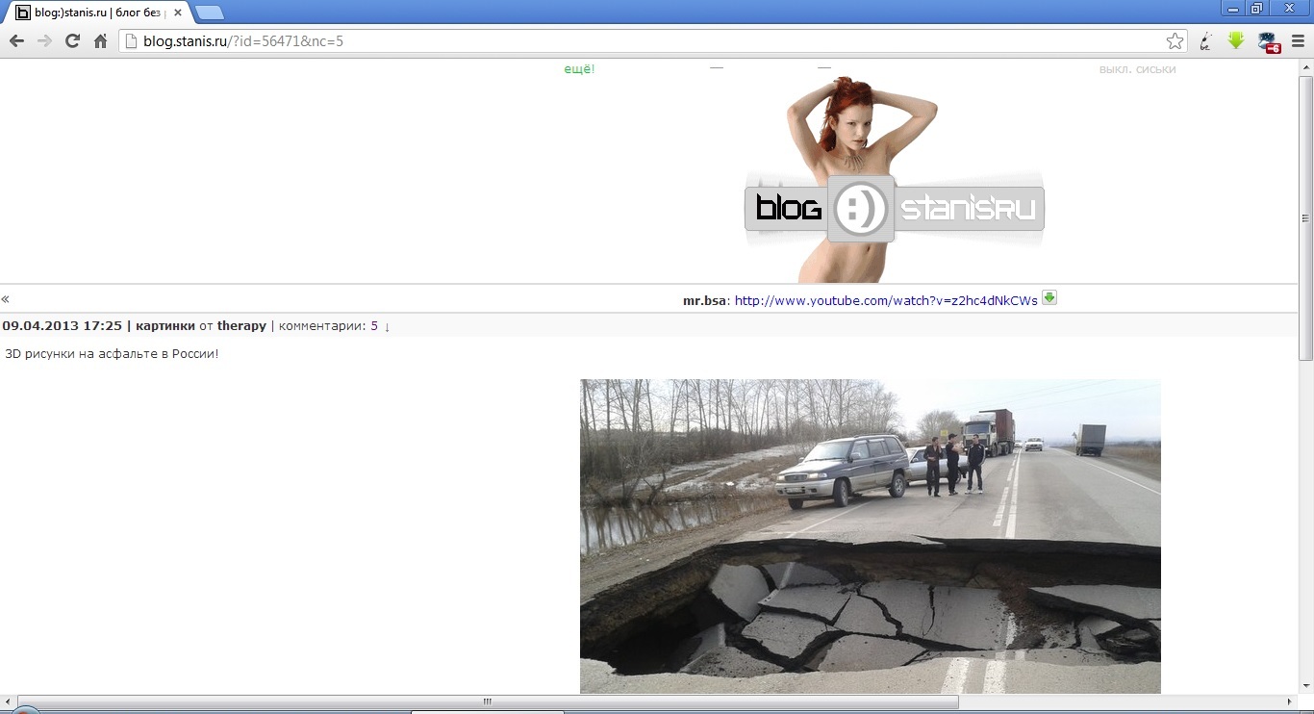This screenshot has height=714, width=1314.
Task: Toggle the bookmark star for this page
Action: point(1175,41)
